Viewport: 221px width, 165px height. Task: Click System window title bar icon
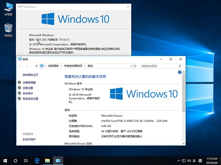click(x=20, y=59)
